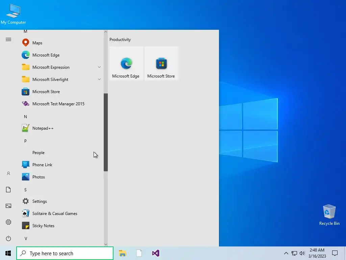Open Microsoft Store from the app list
The width and height of the screenshot is (346, 260).
pos(61,91)
